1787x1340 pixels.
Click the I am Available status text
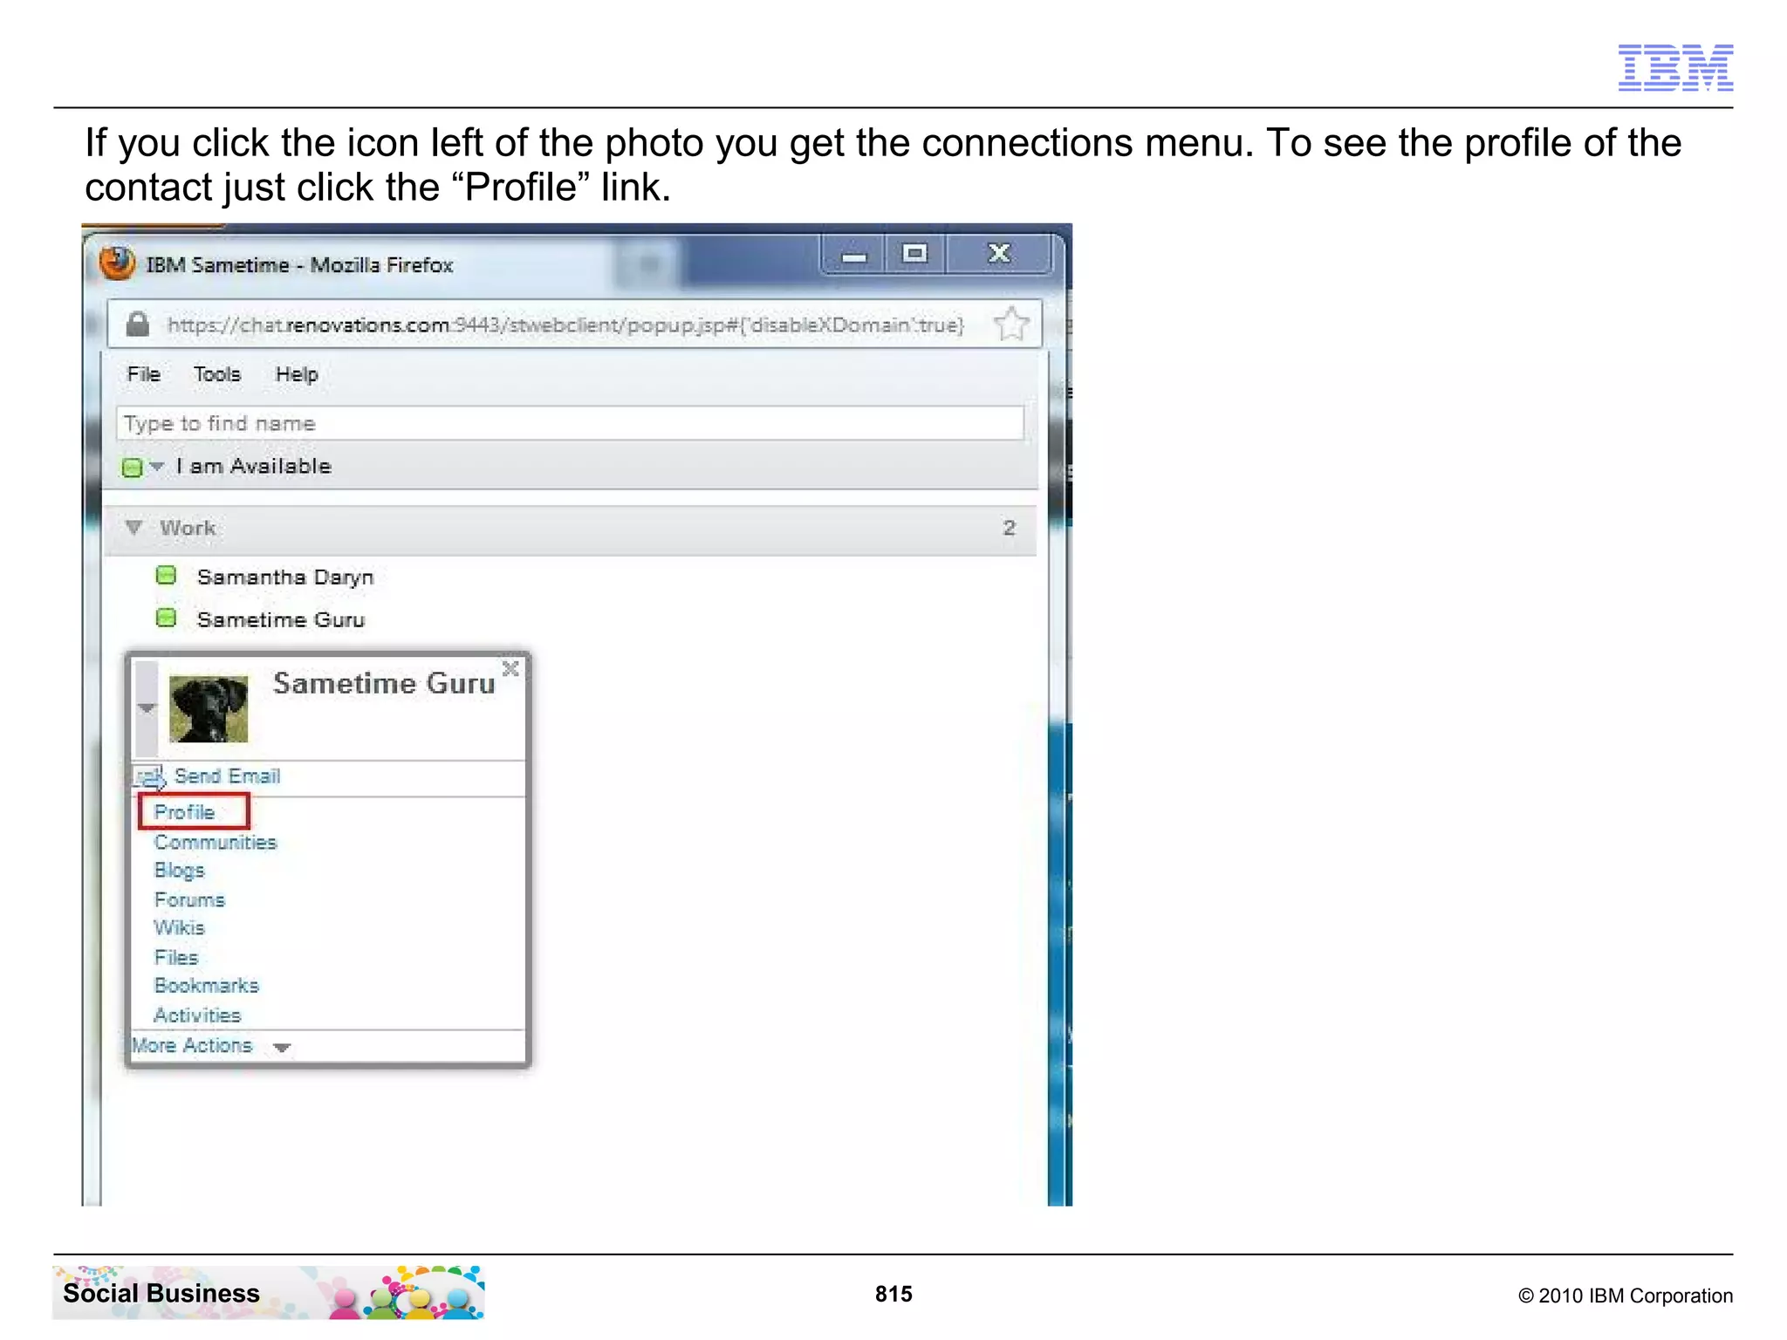pyautogui.click(x=253, y=466)
